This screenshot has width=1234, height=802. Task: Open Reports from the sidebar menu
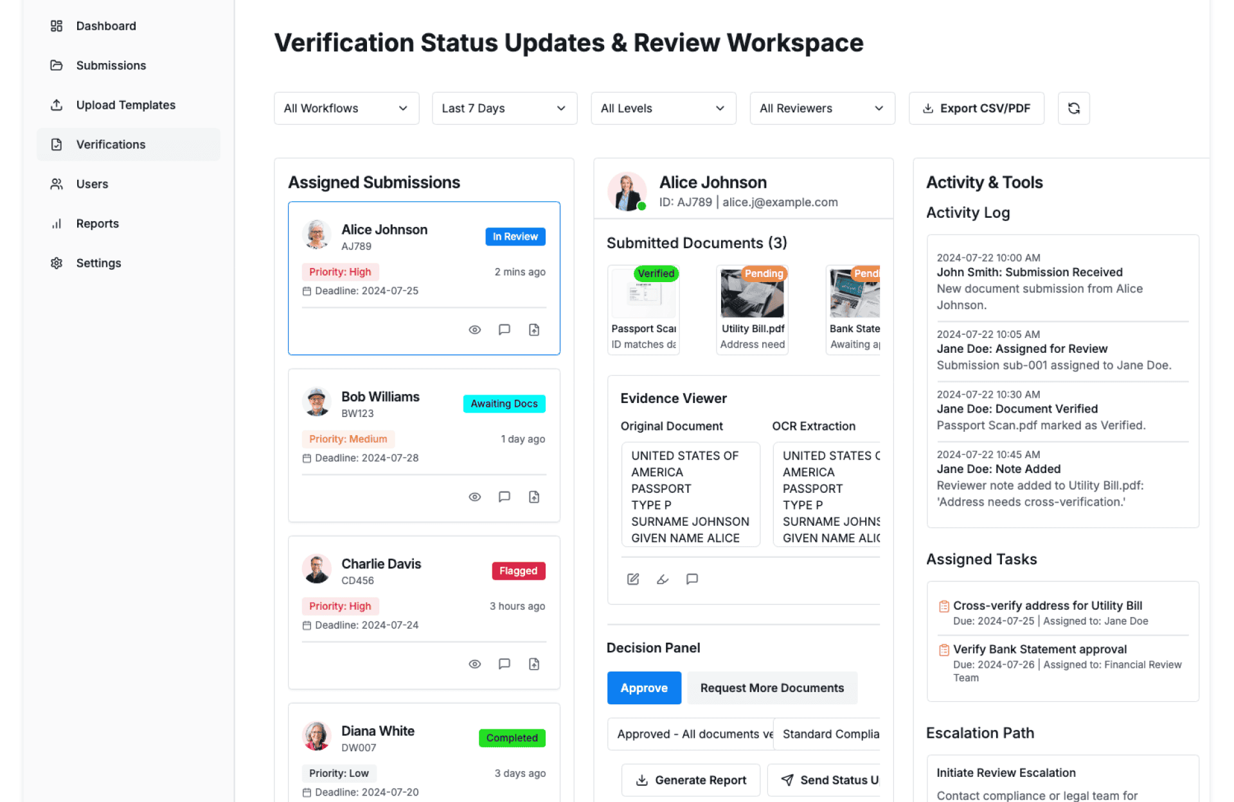(x=97, y=224)
